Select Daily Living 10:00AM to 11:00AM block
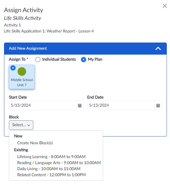The width and height of the screenshot is (170, 196). [x=49, y=169]
